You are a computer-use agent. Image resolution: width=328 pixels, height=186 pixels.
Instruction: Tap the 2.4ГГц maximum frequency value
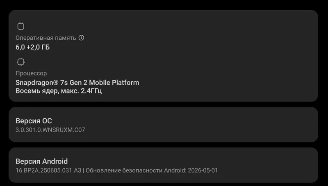(x=91, y=91)
